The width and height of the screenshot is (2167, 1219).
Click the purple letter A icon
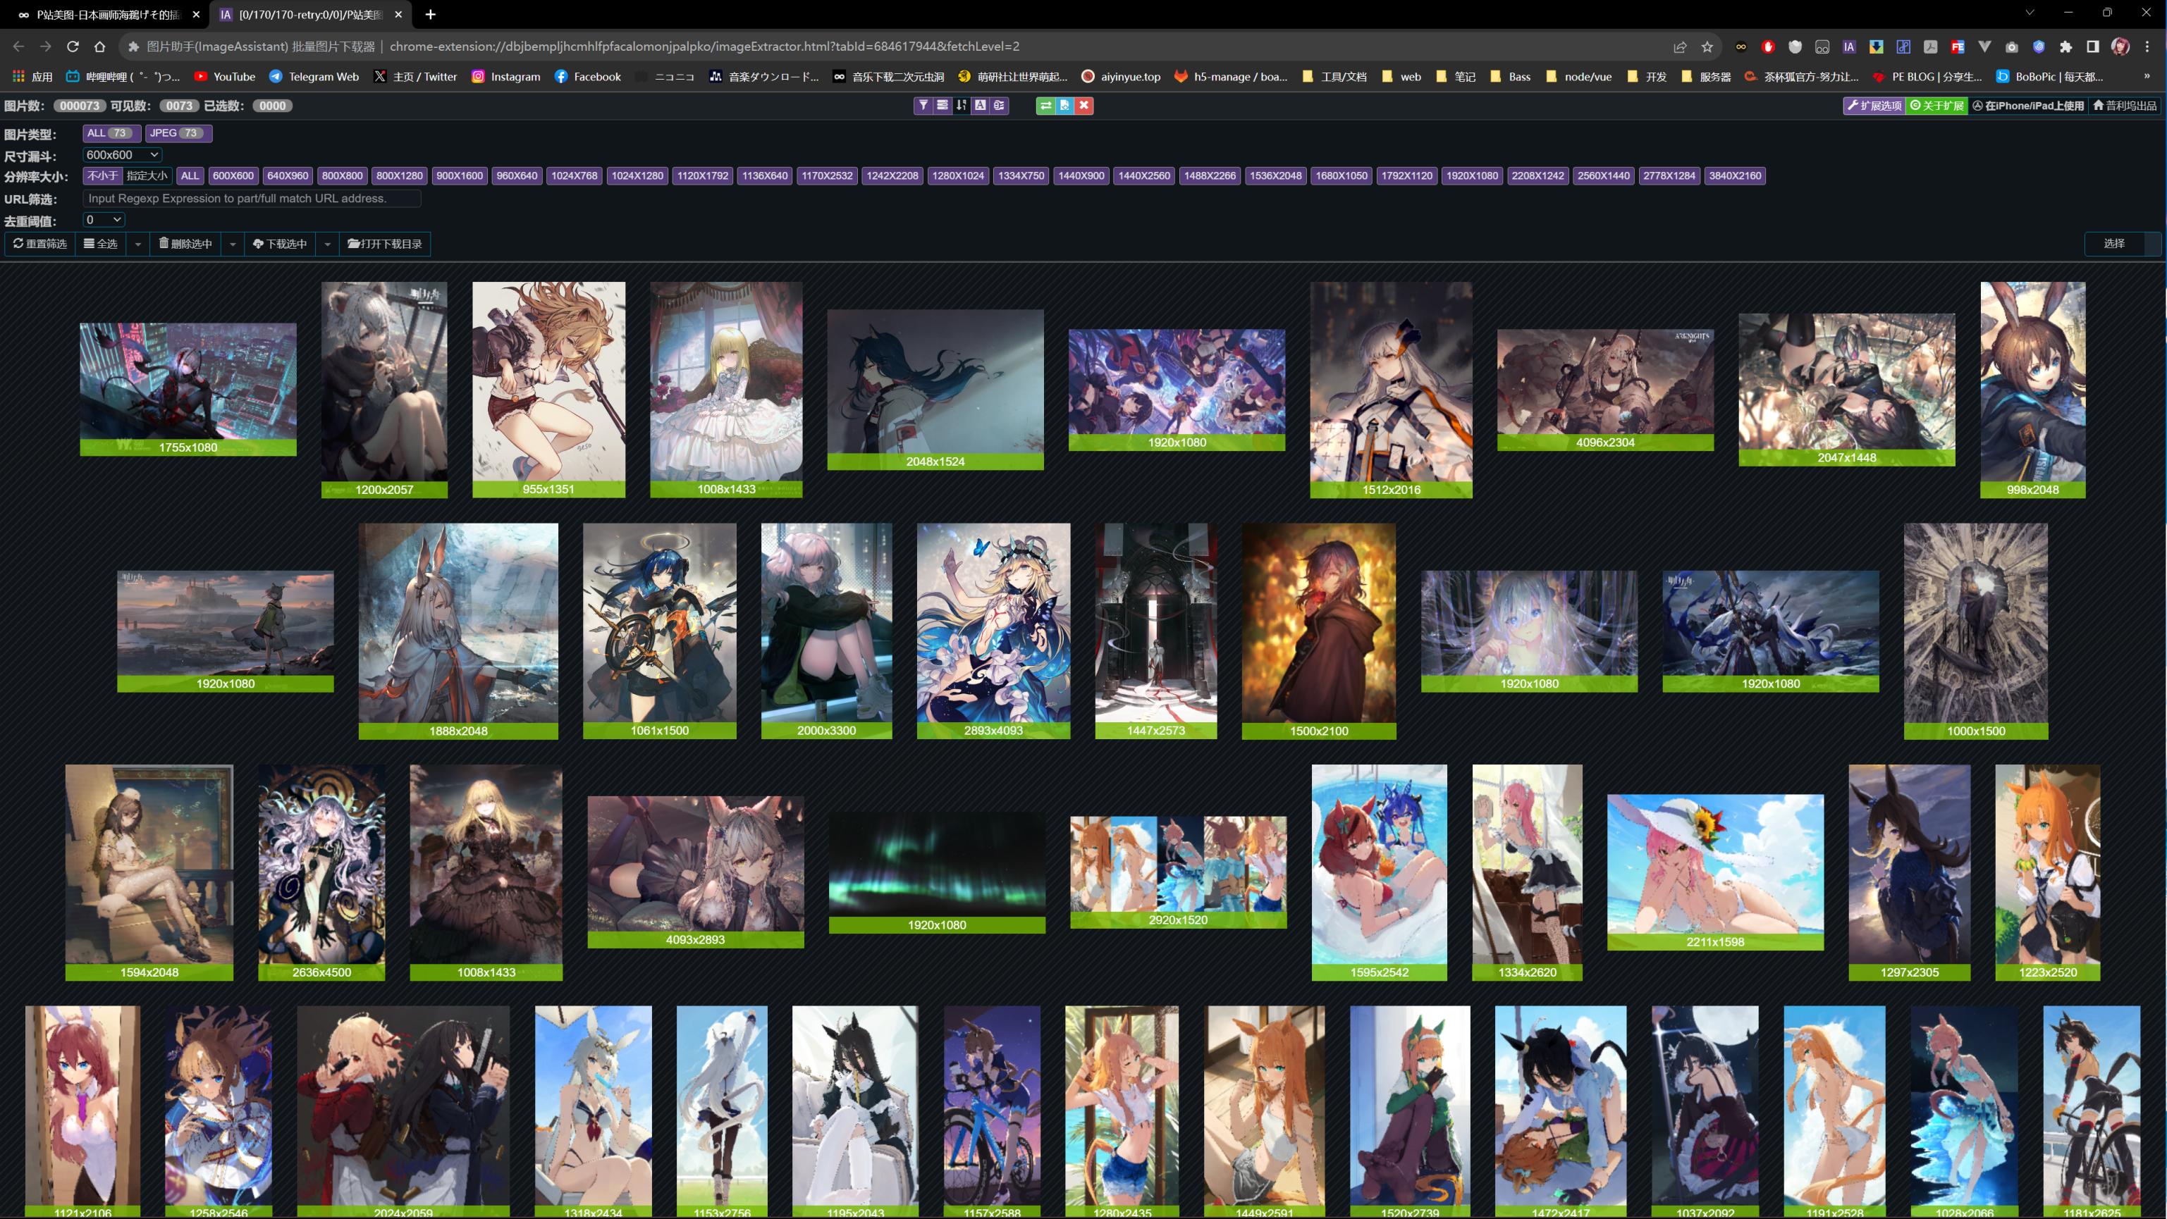tap(980, 105)
